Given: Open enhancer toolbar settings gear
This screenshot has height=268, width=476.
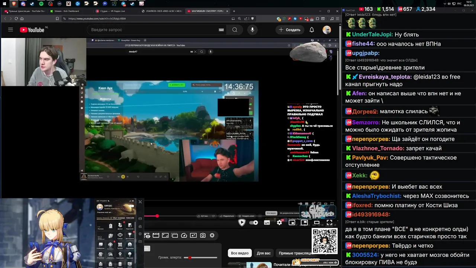Looking at the screenshot, I should (212, 235).
